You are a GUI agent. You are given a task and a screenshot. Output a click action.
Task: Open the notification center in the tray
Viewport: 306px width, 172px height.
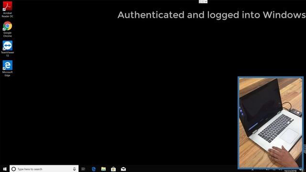302,171
